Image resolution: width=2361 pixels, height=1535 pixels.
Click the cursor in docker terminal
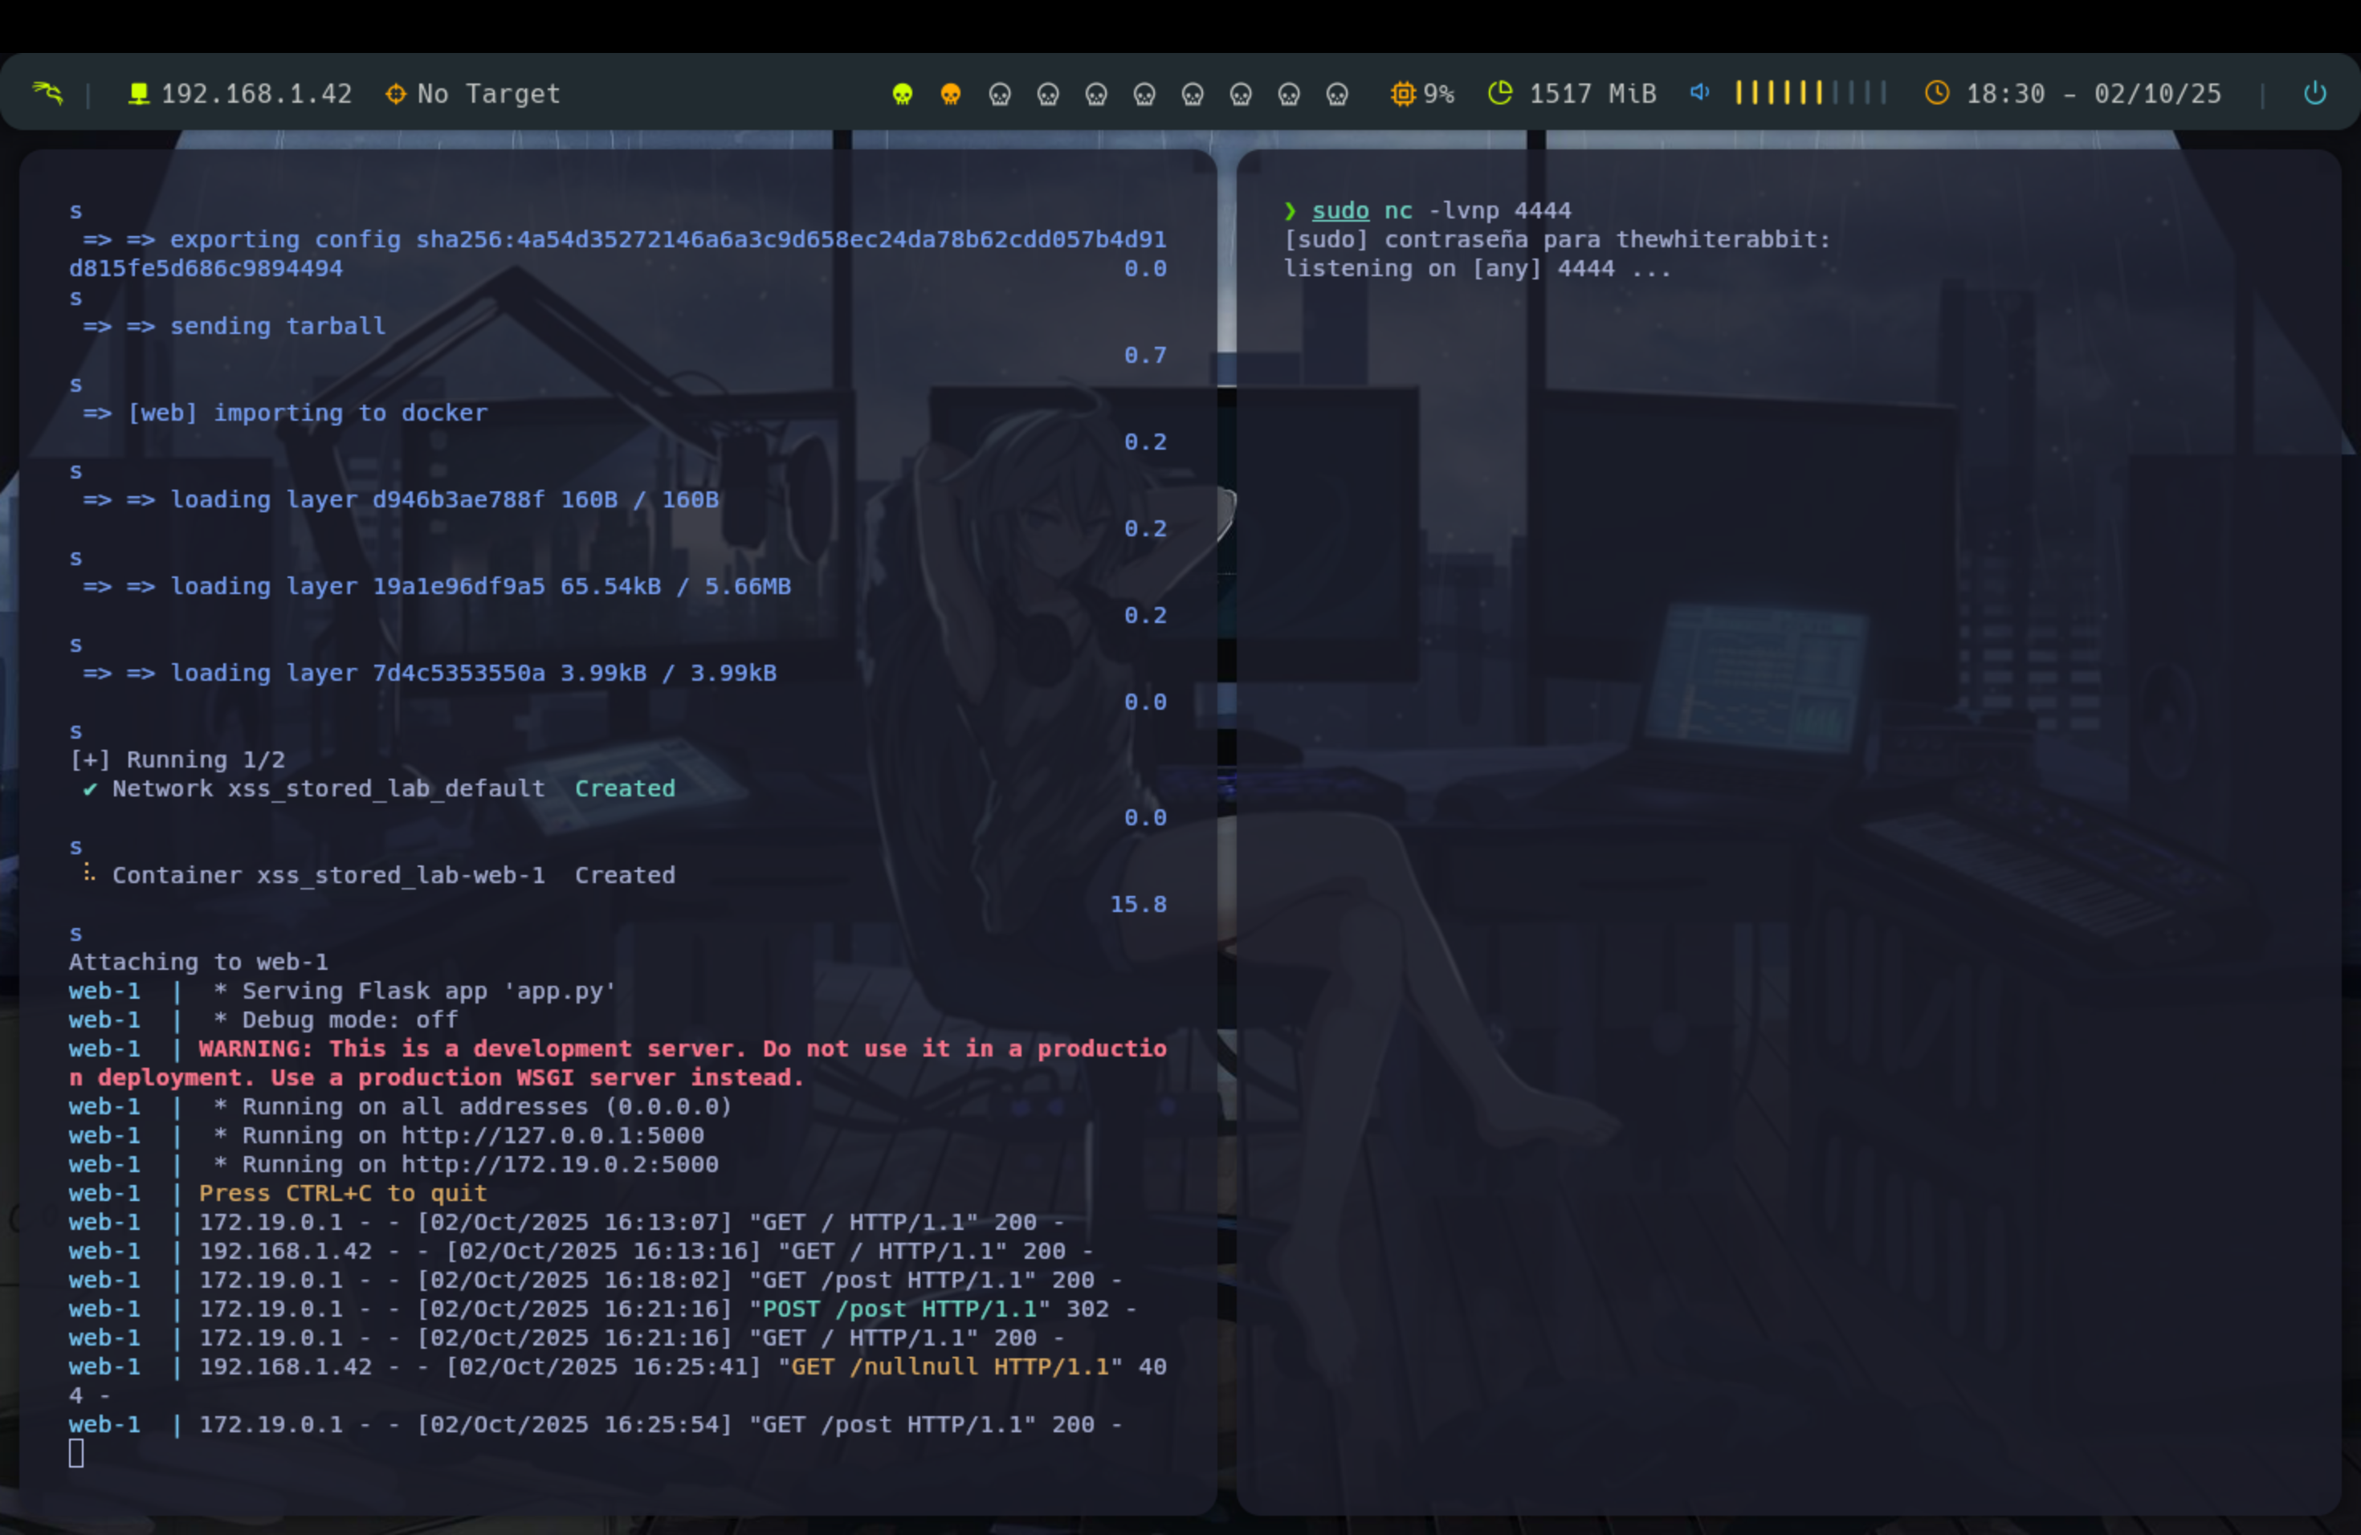[x=76, y=1454]
